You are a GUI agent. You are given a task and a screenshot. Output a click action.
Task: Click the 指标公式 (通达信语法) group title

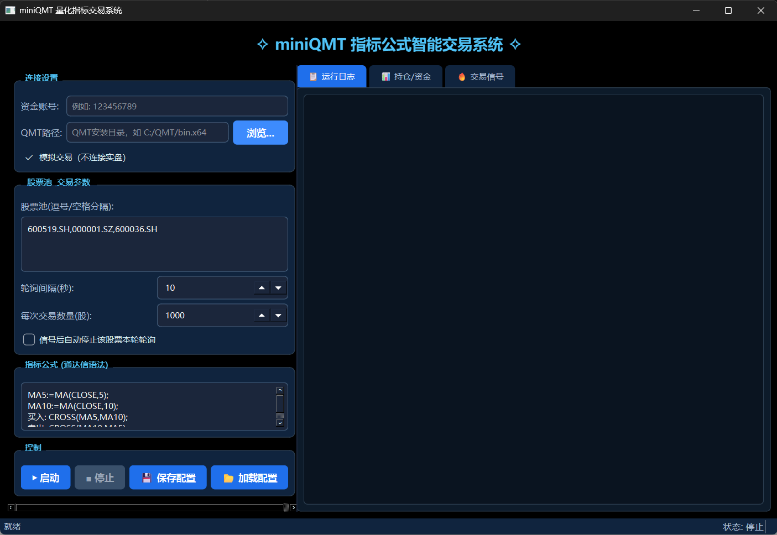[x=66, y=365]
